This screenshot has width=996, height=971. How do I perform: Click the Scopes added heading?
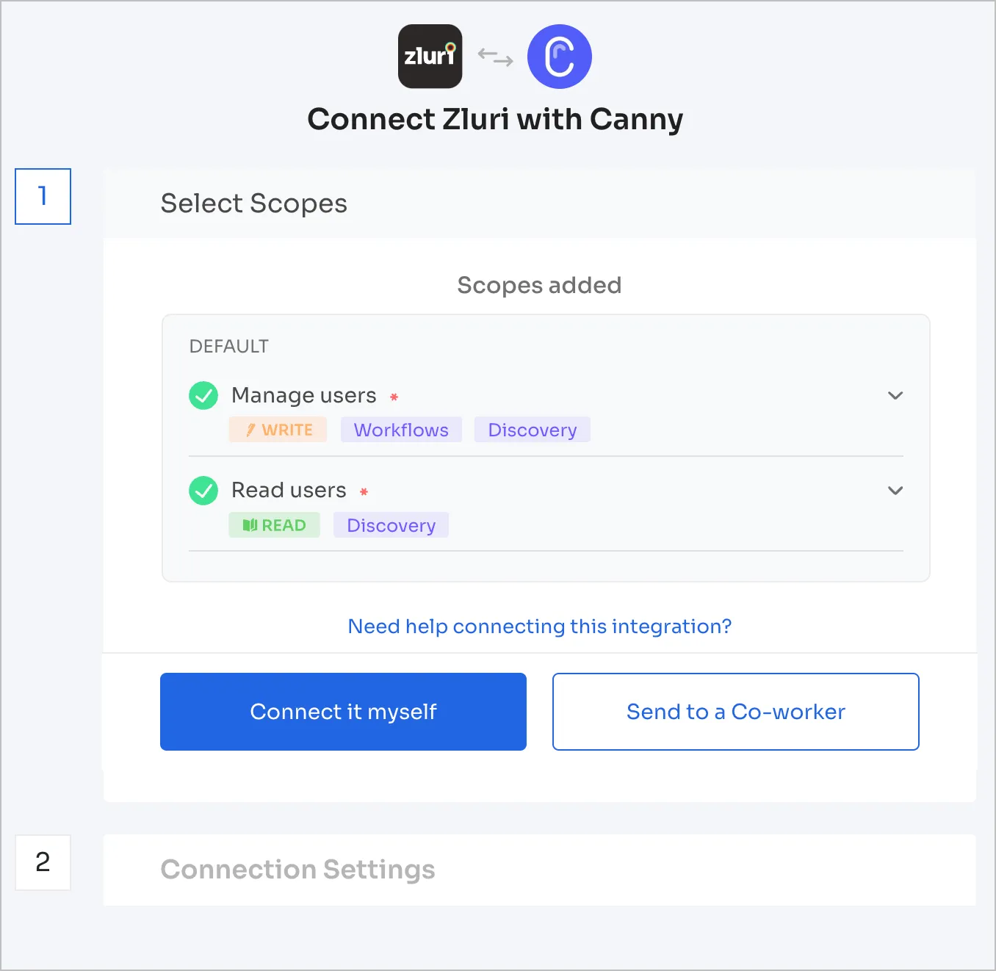tap(539, 285)
